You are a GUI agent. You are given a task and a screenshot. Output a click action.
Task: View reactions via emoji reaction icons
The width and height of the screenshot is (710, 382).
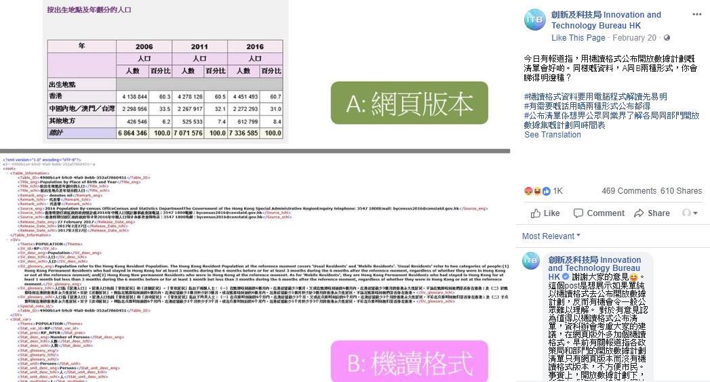tap(537, 191)
